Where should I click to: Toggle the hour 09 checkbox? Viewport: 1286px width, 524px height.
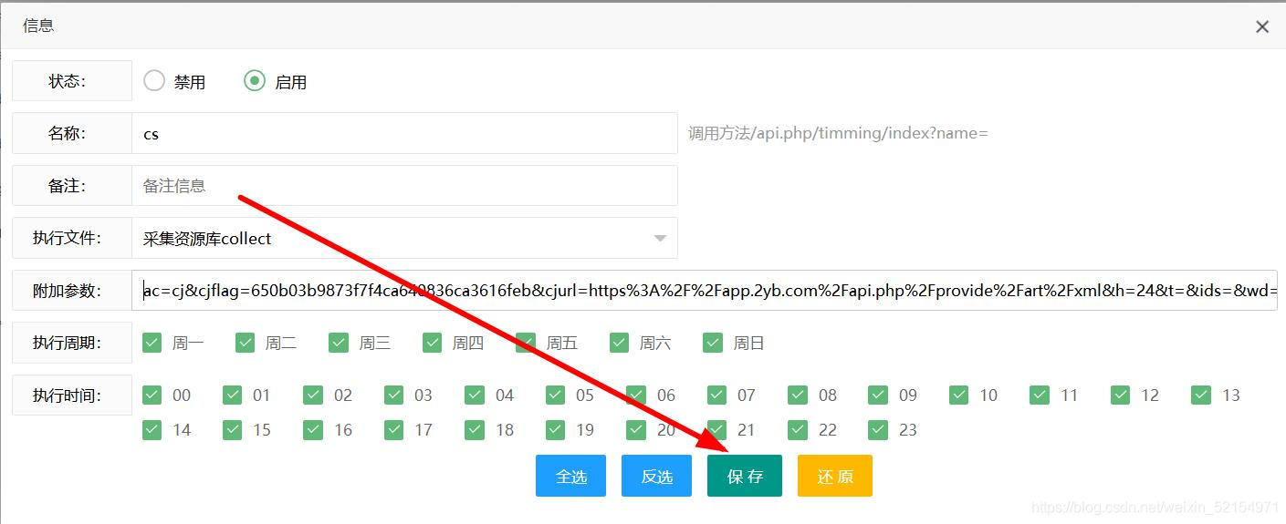click(878, 395)
